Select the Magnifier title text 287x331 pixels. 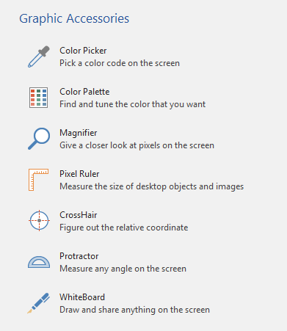(x=79, y=133)
